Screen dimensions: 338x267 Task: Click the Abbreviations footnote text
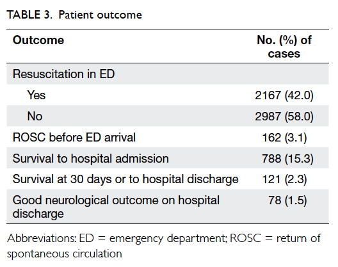(x=164, y=246)
